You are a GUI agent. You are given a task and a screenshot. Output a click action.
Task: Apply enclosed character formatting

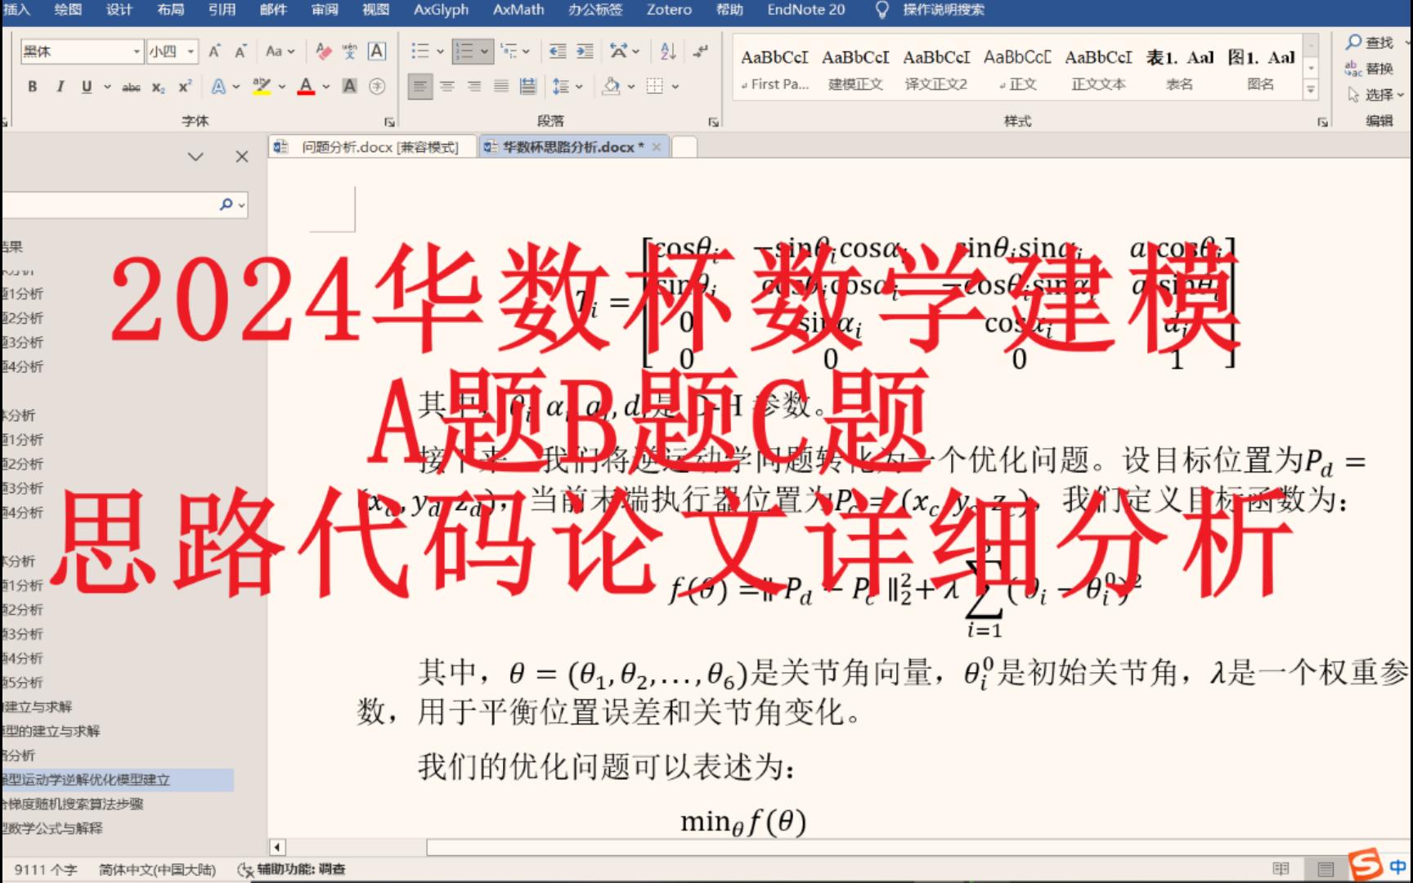point(377,86)
